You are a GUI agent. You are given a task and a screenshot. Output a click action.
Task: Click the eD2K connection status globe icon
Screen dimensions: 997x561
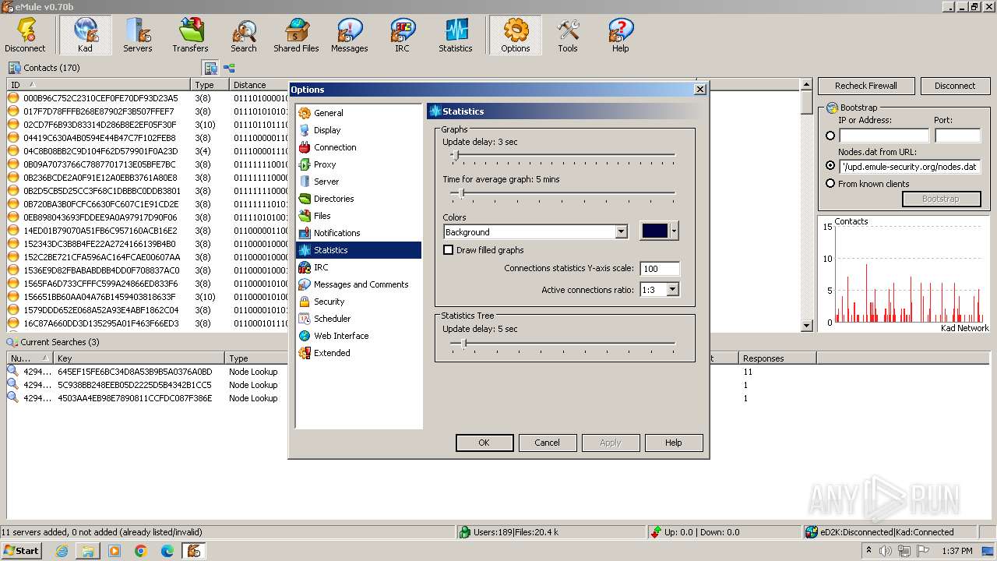812,532
